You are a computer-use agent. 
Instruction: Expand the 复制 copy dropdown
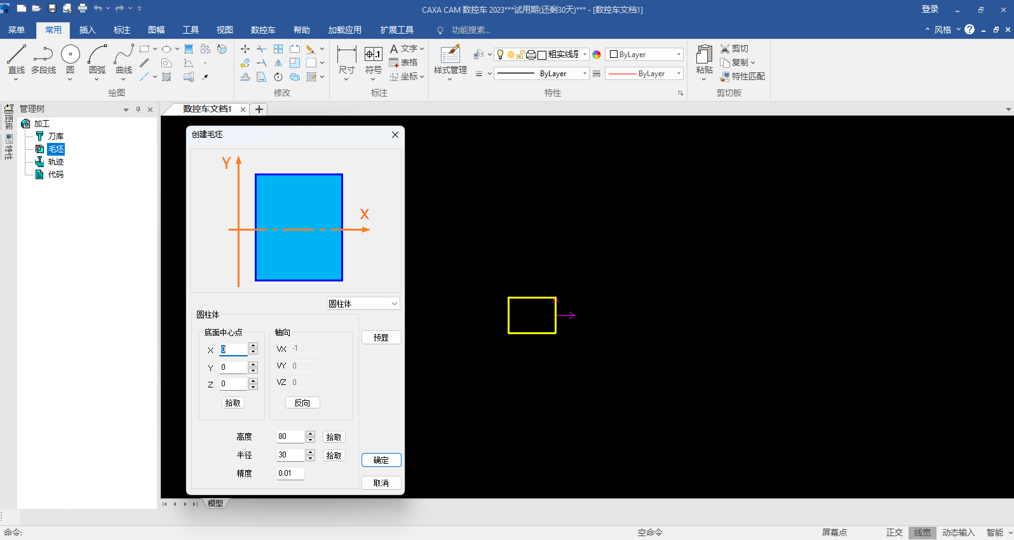[753, 63]
